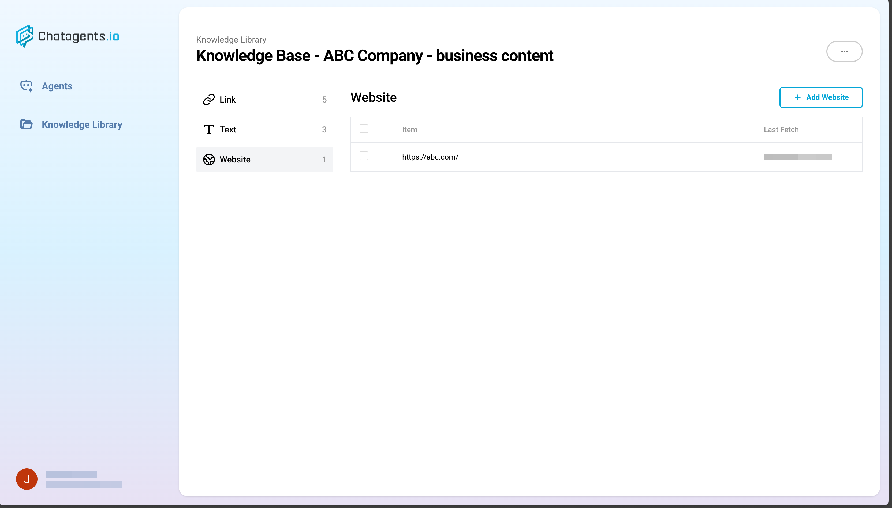The width and height of the screenshot is (892, 508).
Task: Click plus icon in Add Website button
Action: (x=797, y=97)
